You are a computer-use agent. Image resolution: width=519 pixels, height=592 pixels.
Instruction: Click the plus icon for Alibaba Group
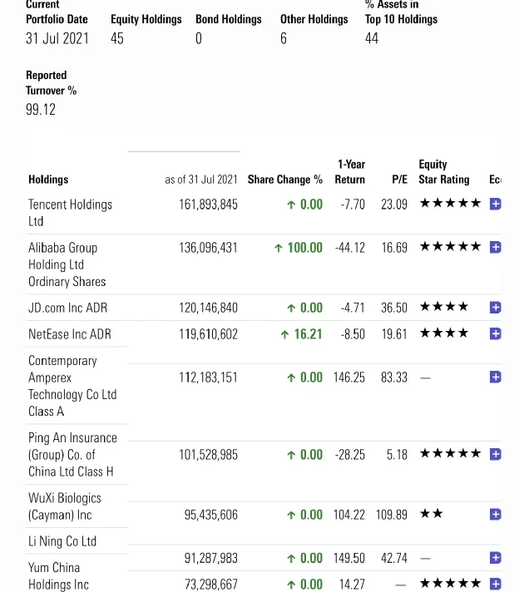pos(495,247)
